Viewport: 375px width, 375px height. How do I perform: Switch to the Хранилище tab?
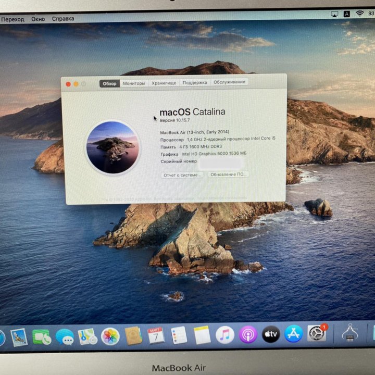pyautogui.click(x=164, y=83)
